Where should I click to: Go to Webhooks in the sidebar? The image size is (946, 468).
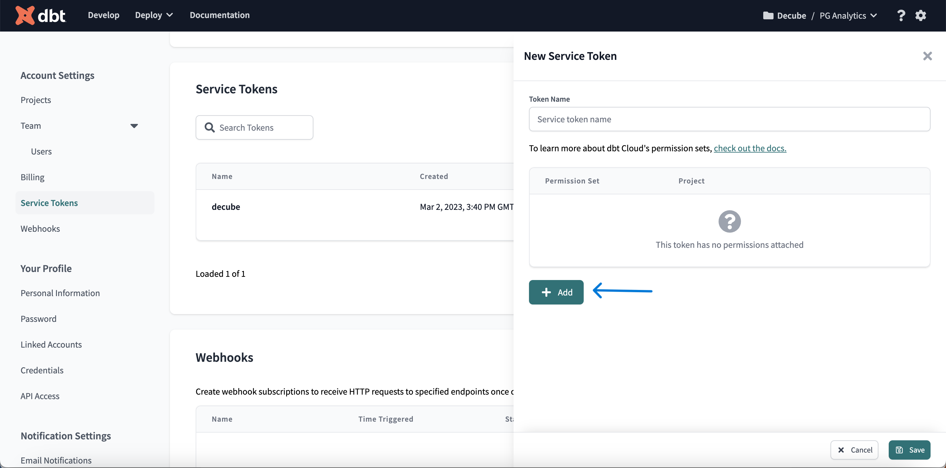(x=40, y=229)
